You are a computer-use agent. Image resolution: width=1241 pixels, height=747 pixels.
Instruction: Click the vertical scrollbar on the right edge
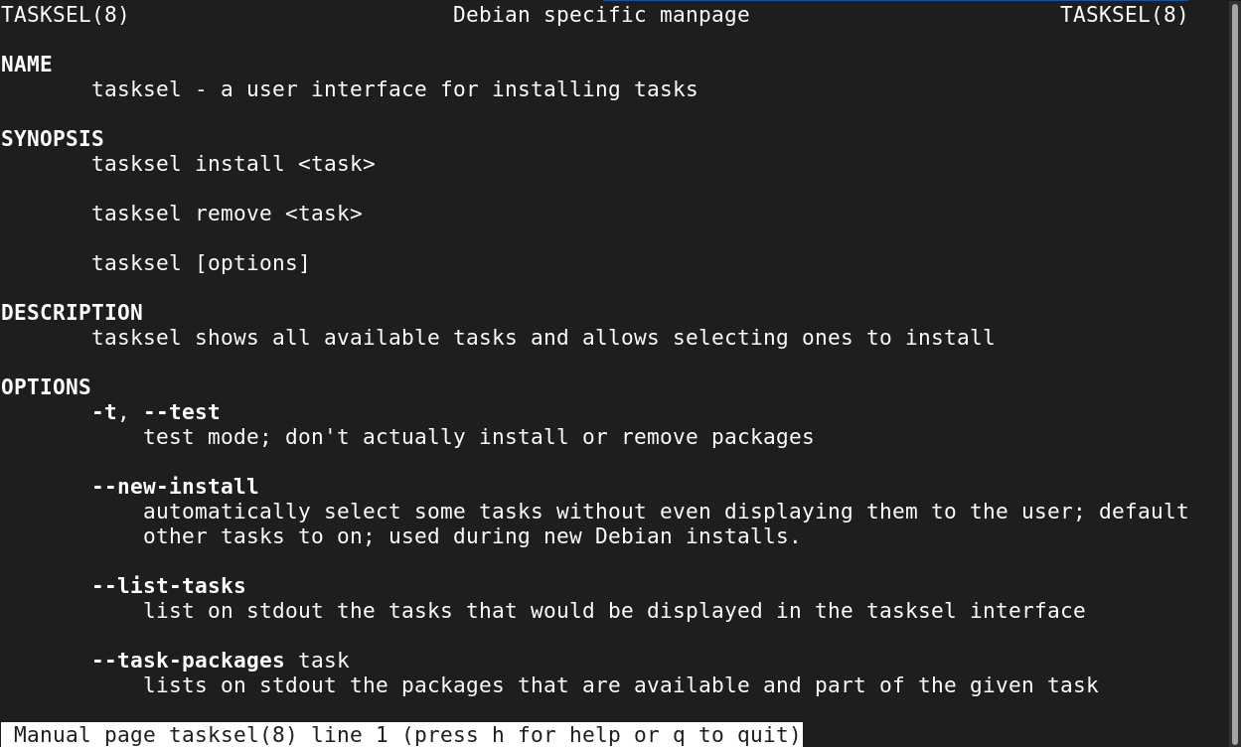click(x=1233, y=373)
